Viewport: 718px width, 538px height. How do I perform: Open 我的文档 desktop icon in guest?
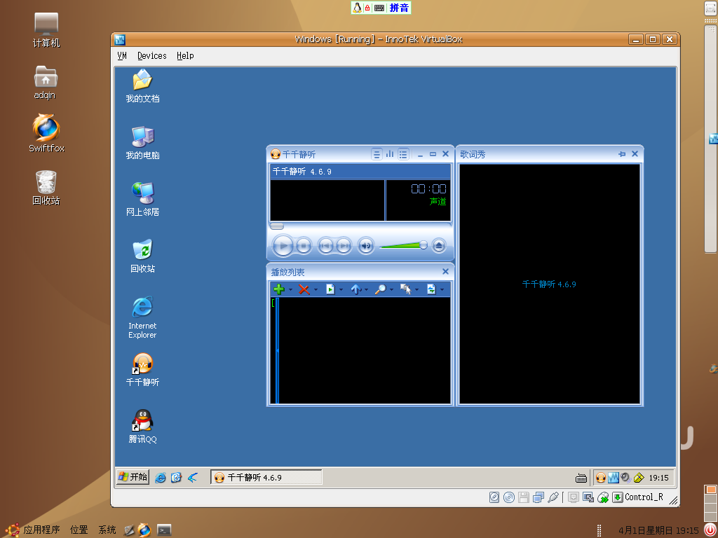click(142, 86)
